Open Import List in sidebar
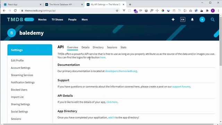 pos(17,97)
